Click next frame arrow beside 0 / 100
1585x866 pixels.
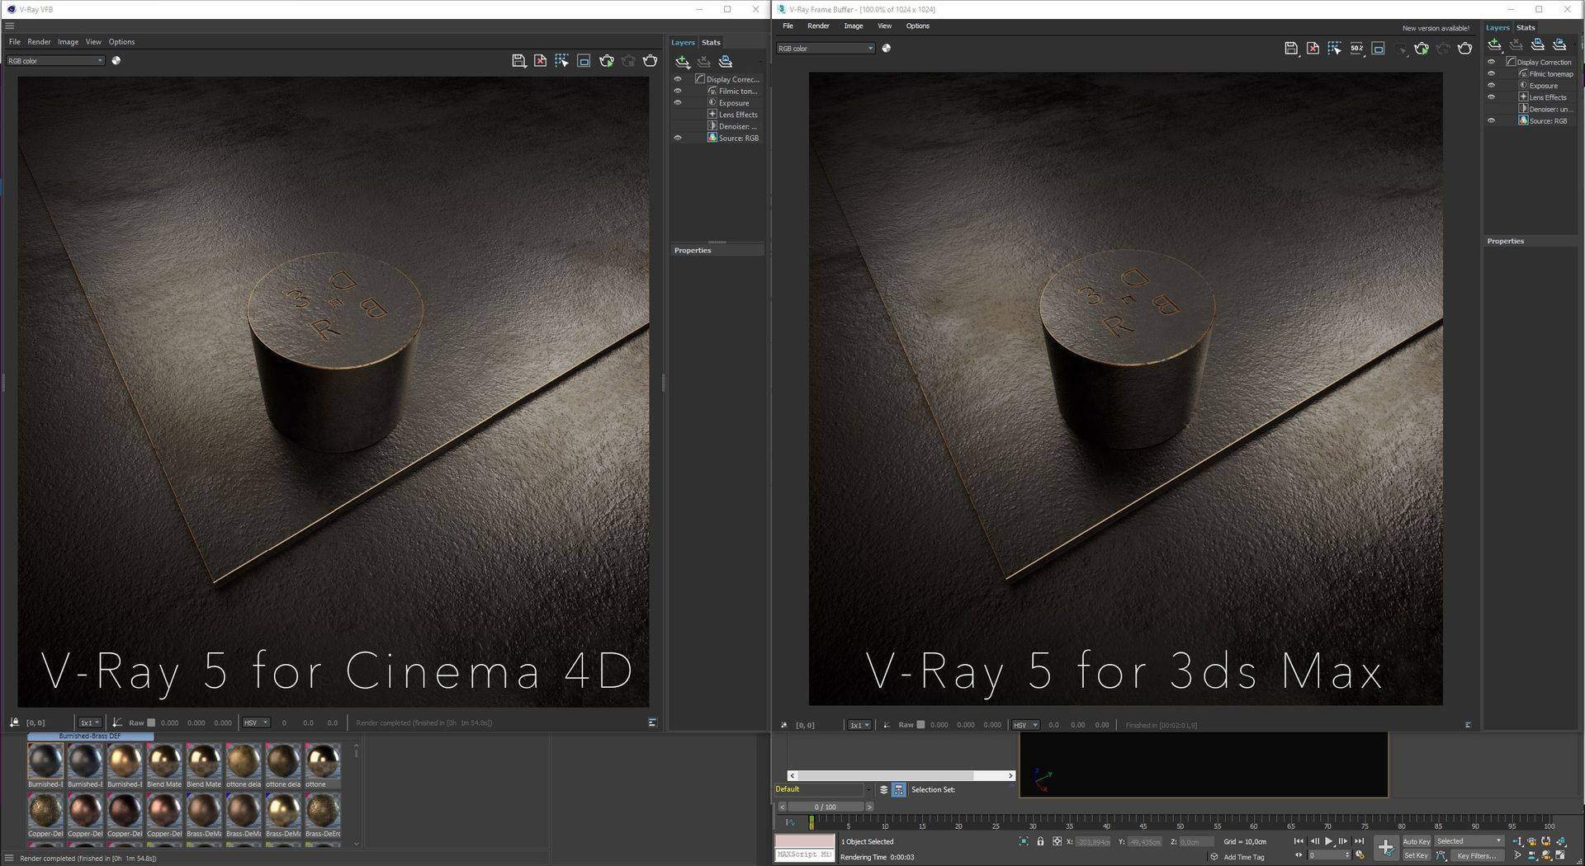tap(869, 807)
